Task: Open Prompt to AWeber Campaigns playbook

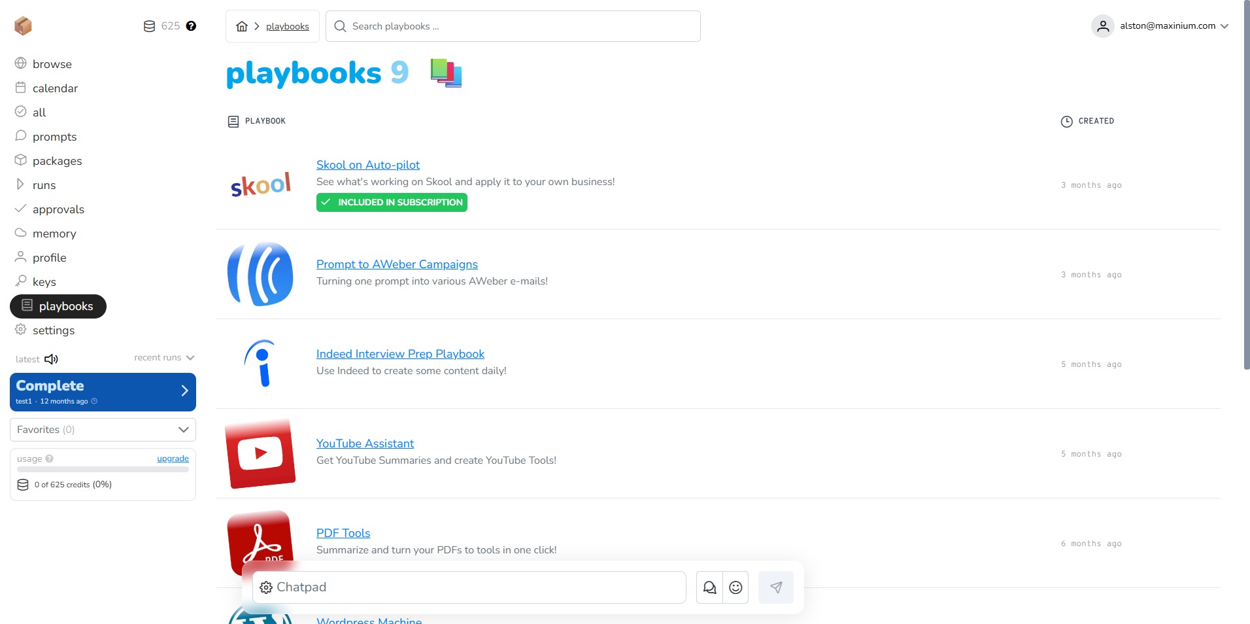Action: coord(397,264)
